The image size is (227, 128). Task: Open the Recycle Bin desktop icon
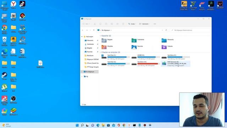5,41
